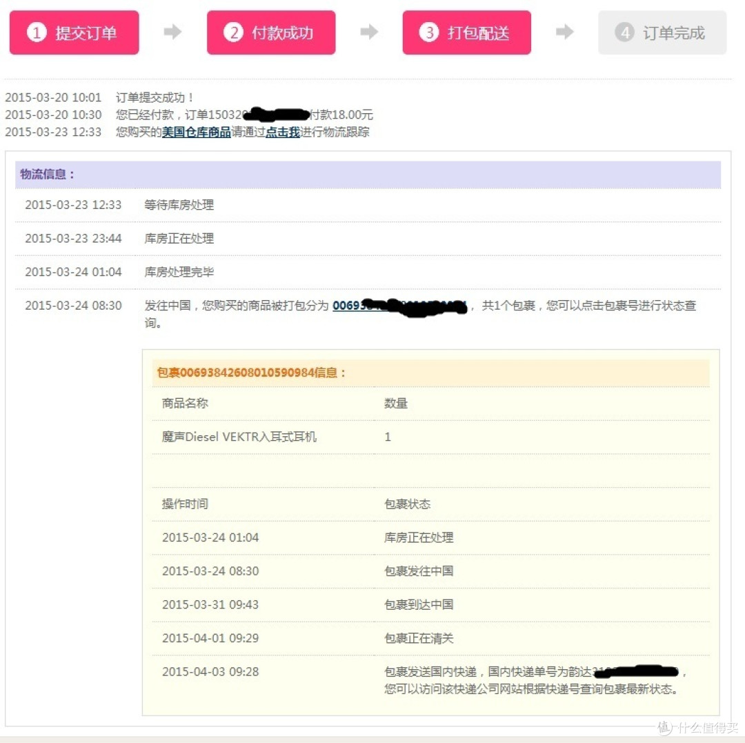Select the 订单提交成功 log line
The width and height of the screenshot is (745, 743).
click(99, 97)
